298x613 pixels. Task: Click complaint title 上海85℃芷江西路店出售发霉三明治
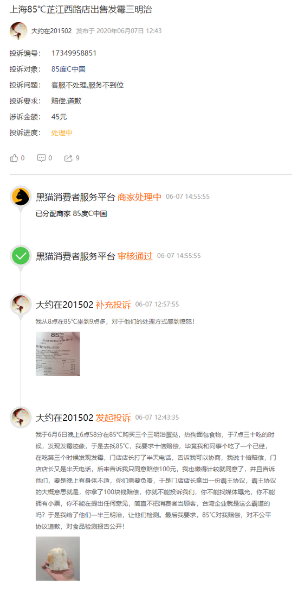[x=81, y=10]
